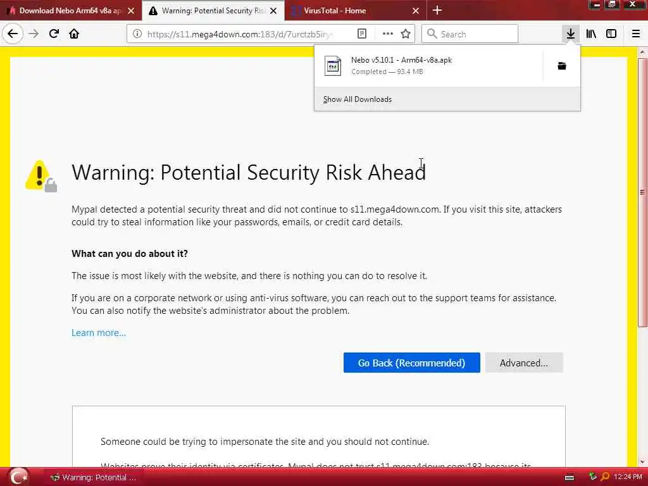
Task: Open the hamburger application menu
Action: 635,34
